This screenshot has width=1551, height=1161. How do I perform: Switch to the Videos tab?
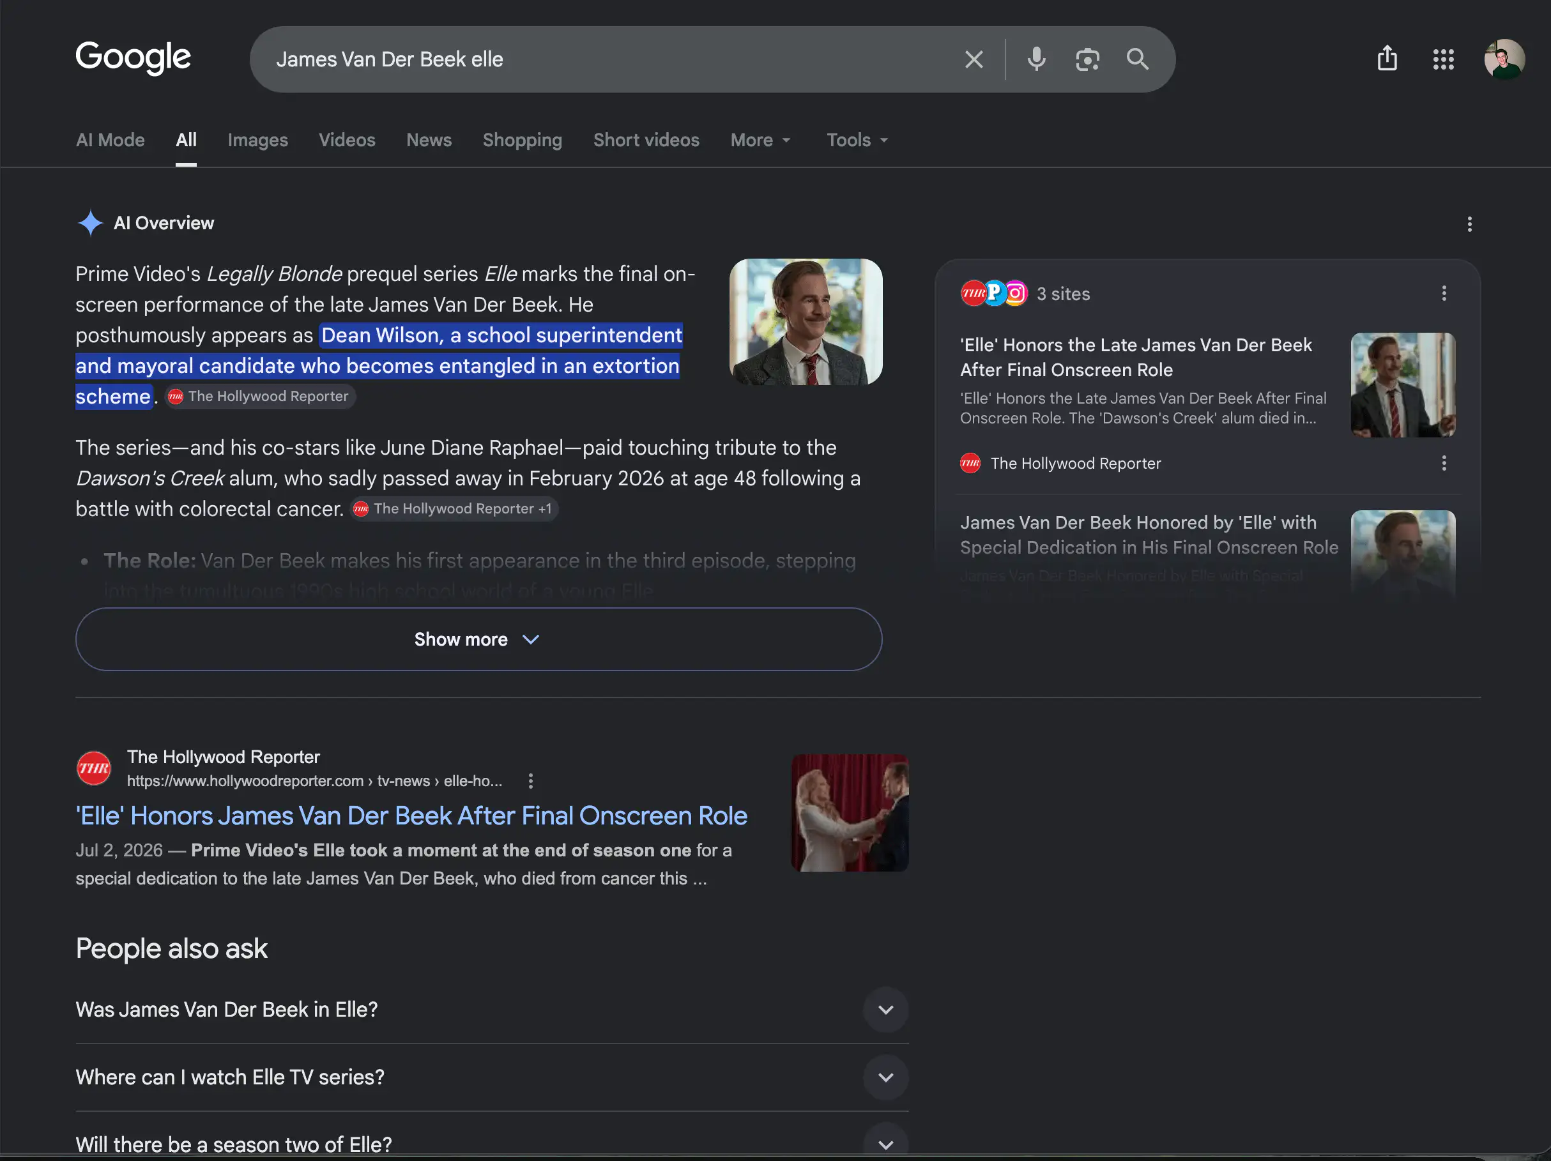[347, 140]
